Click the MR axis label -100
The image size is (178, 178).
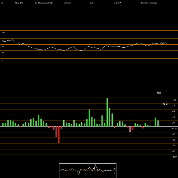tap(174, 157)
